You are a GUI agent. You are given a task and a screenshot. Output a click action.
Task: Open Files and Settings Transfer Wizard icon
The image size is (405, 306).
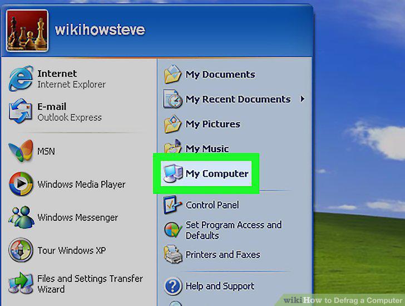click(21, 283)
